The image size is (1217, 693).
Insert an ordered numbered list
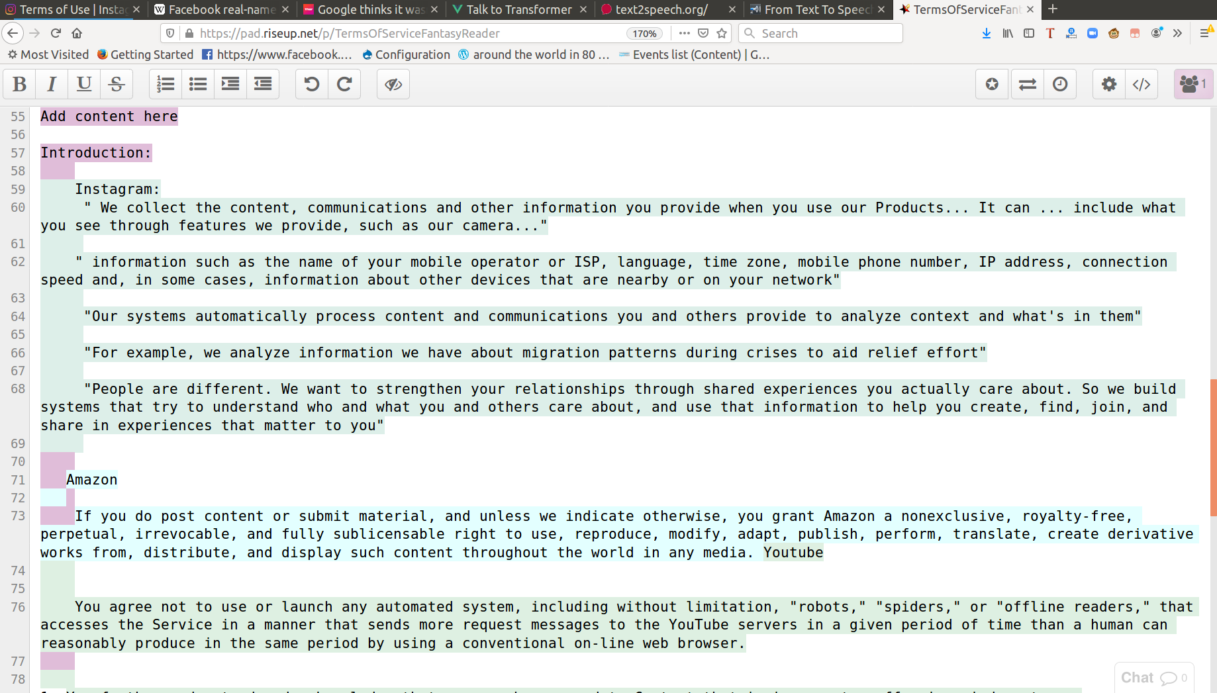pyautogui.click(x=166, y=84)
